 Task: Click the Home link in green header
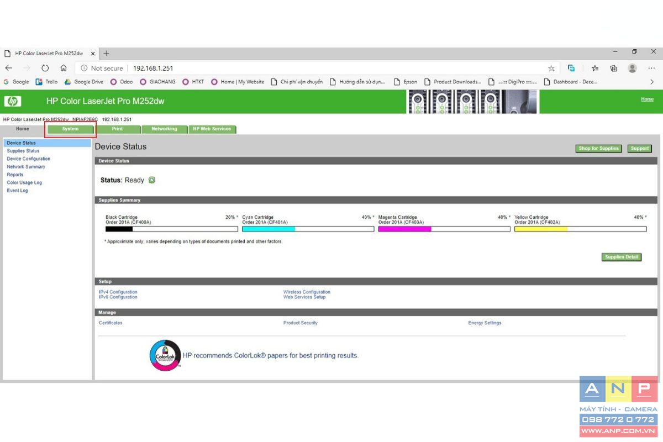647,99
